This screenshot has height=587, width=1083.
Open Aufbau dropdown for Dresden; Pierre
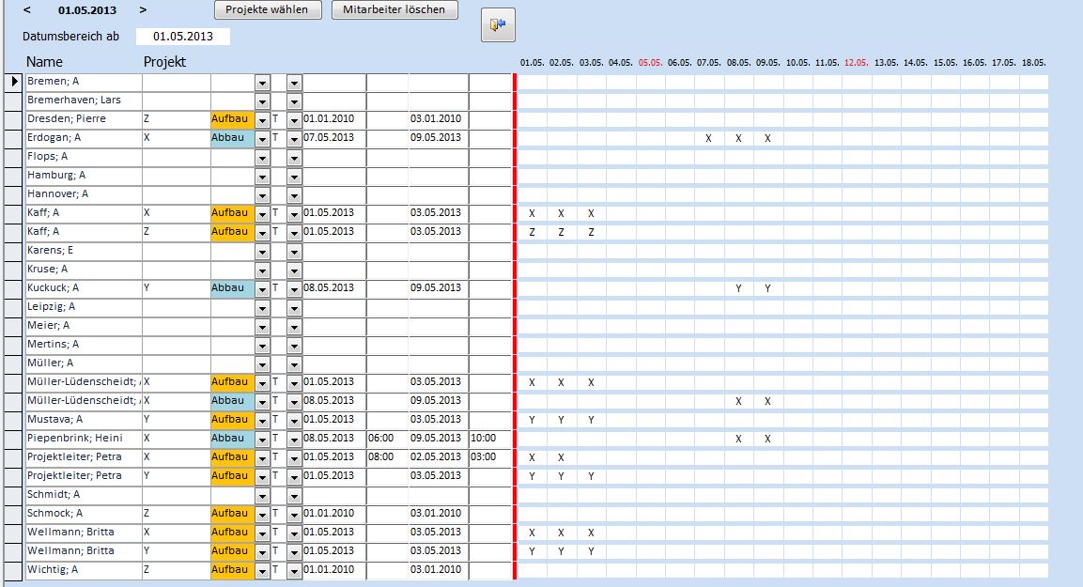pyautogui.click(x=262, y=120)
